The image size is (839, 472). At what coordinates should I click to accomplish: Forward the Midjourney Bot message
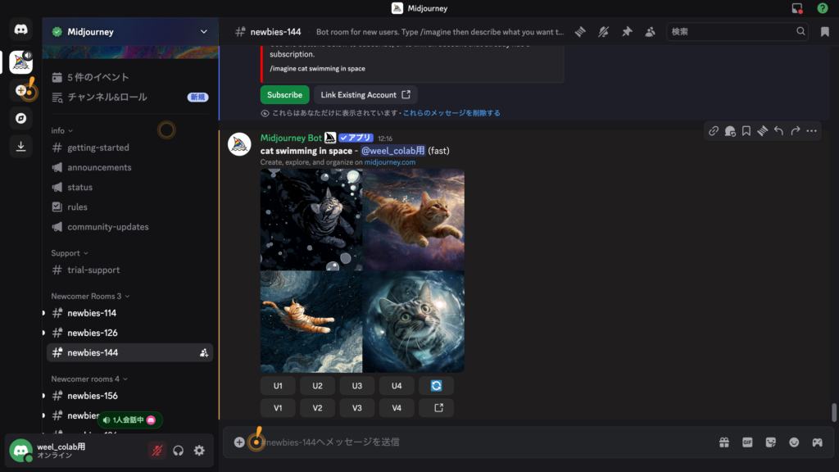[x=796, y=131]
